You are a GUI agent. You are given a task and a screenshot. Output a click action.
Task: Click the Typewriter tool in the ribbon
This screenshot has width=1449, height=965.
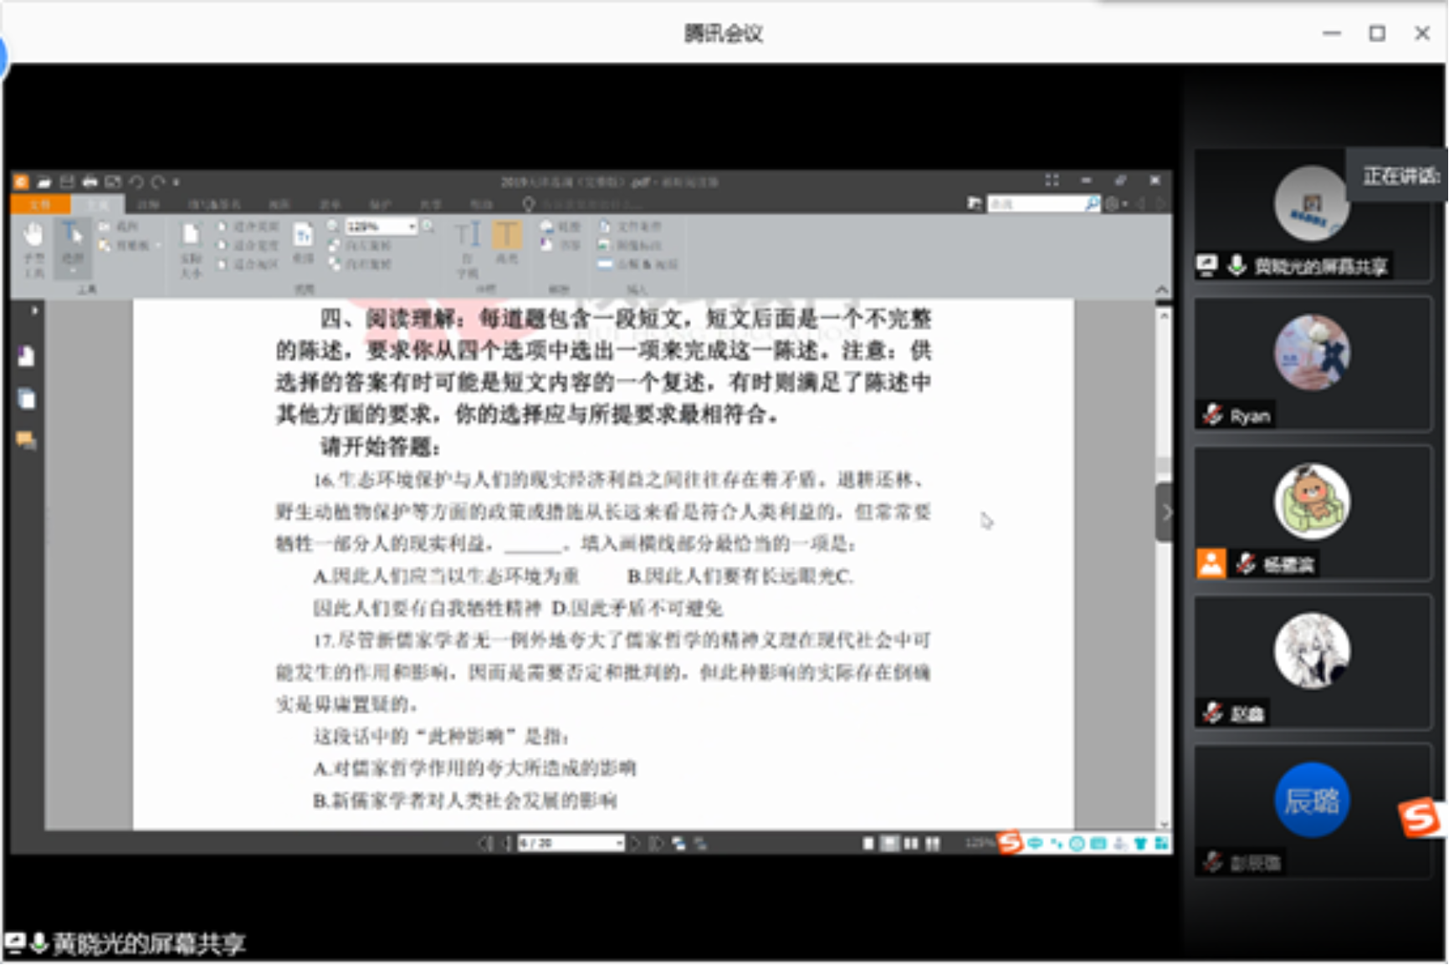pos(468,244)
